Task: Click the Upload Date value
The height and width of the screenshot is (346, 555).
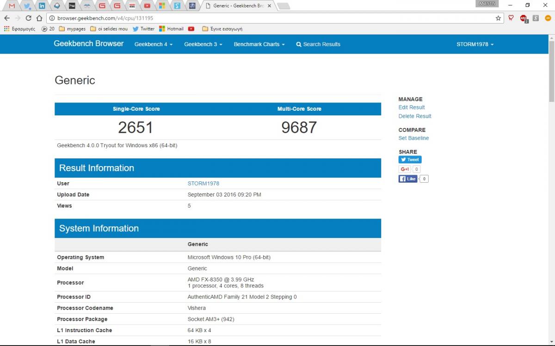Action: click(224, 195)
